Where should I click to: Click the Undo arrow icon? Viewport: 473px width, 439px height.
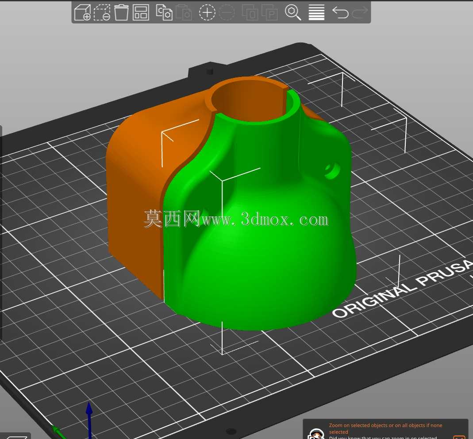(x=340, y=13)
